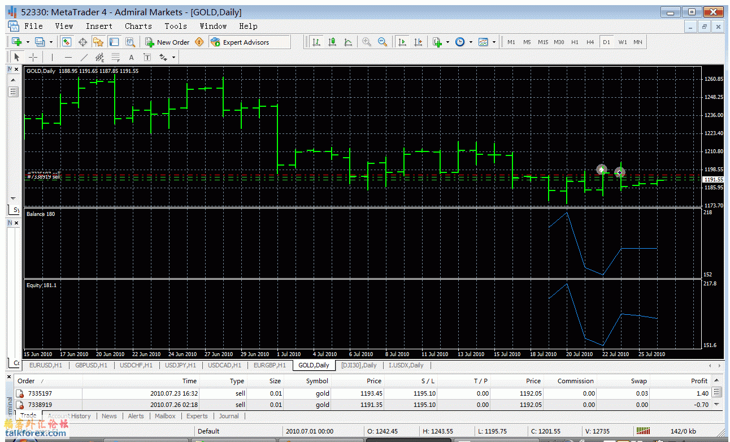Click the Profiles toolbar icon
This screenshot has width=730, height=442.
tap(40, 42)
